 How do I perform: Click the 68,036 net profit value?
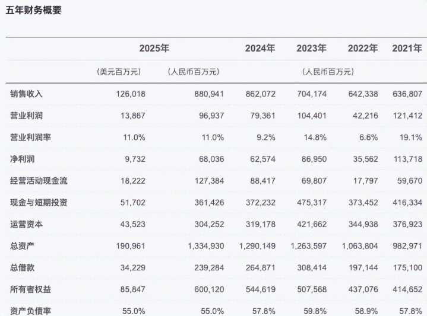(211, 159)
